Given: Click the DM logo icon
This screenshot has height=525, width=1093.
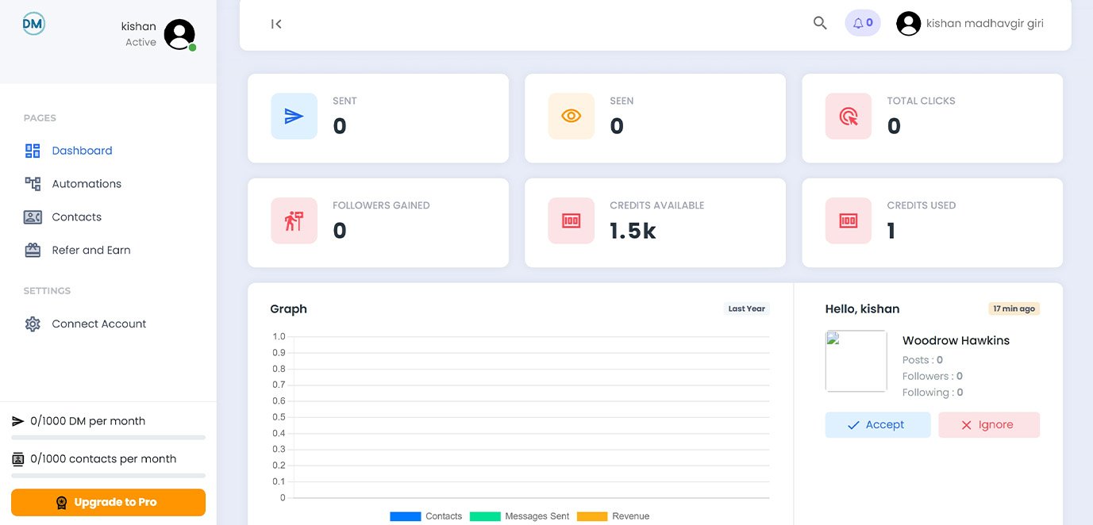Looking at the screenshot, I should [x=33, y=24].
